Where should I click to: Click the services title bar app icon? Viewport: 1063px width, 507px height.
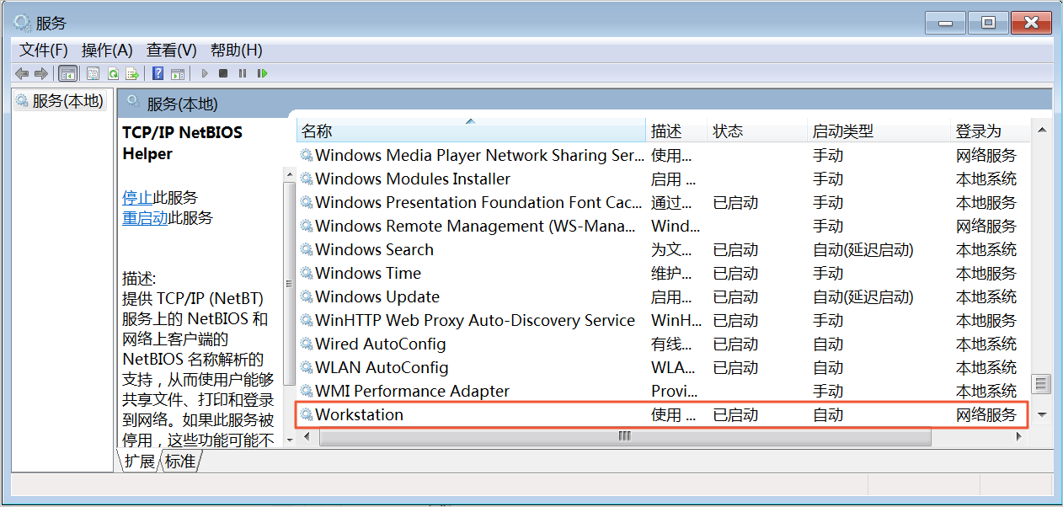click(22, 22)
